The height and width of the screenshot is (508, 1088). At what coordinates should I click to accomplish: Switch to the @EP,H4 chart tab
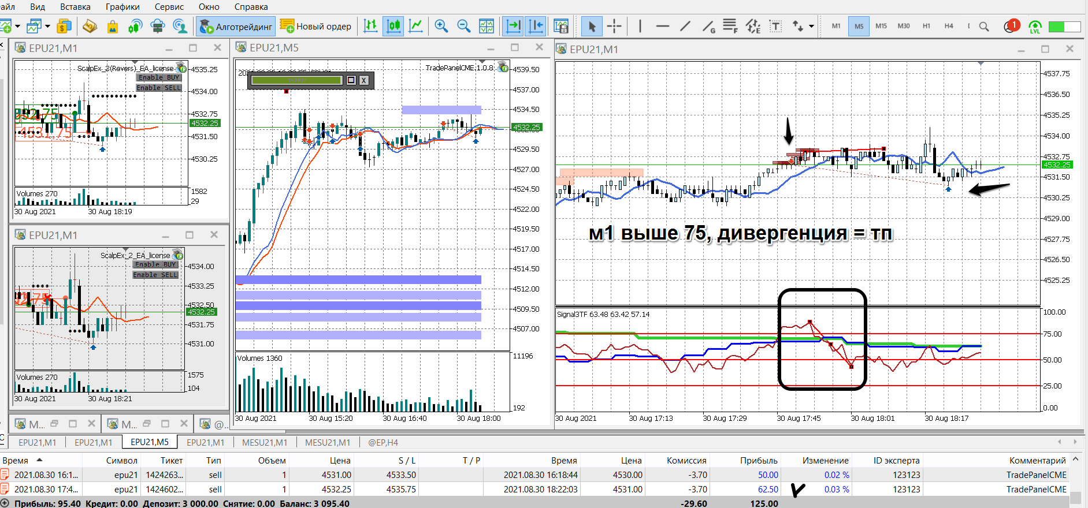point(383,442)
